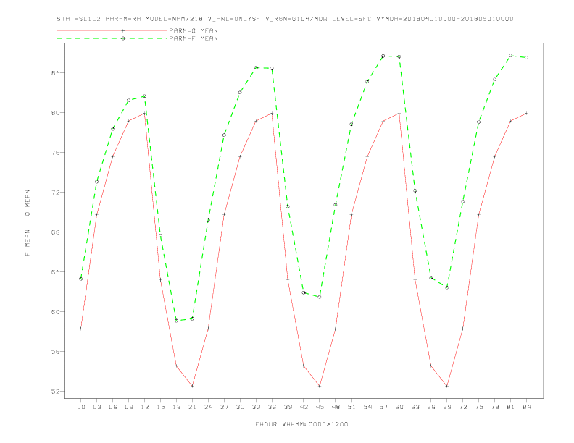
Task: Click x-axis forecast hour label 21
Action: [x=192, y=407]
